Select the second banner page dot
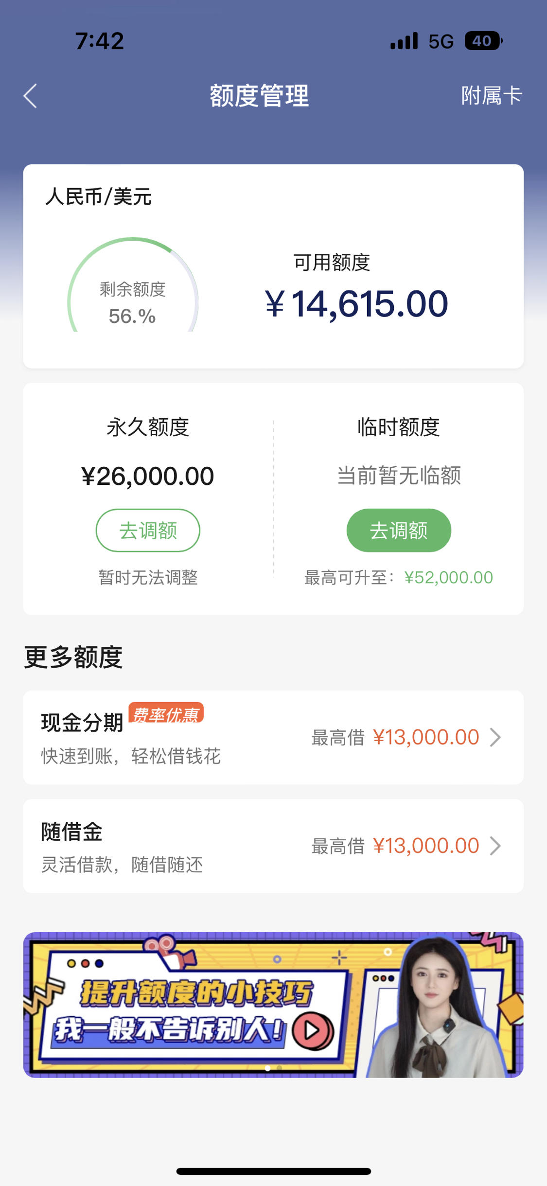 (x=279, y=1068)
